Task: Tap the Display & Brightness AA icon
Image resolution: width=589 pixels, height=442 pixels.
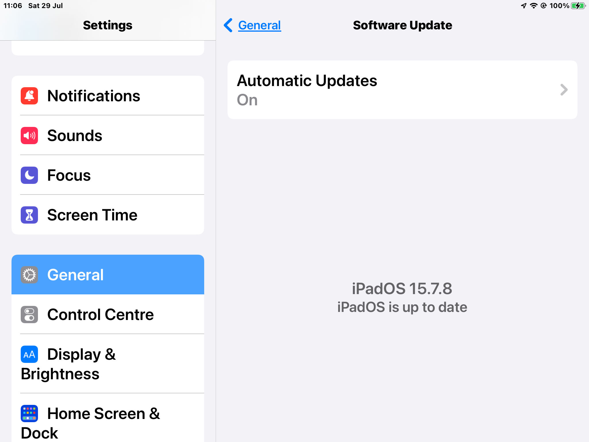Action: (x=29, y=354)
